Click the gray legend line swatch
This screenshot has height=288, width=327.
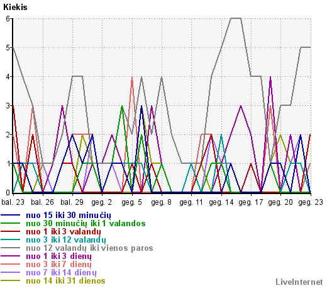click(11, 248)
